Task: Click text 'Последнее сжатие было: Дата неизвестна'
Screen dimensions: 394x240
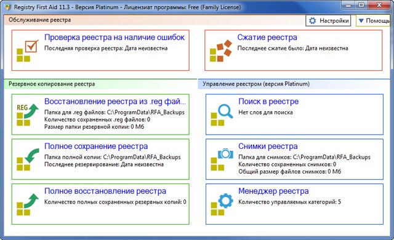Action: tap(293, 48)
